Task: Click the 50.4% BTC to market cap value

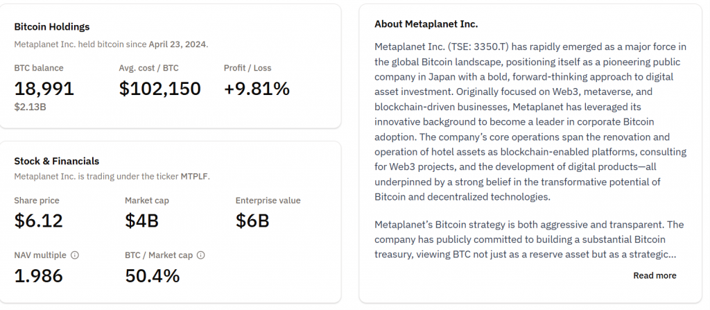Action: click(152, 275)
